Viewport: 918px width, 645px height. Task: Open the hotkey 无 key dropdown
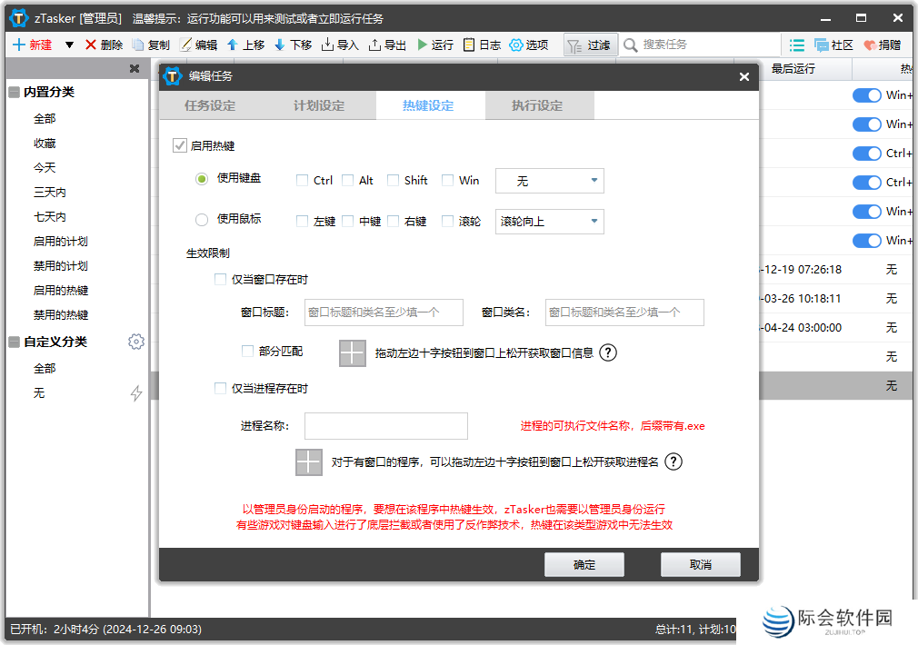coord(549,180)
